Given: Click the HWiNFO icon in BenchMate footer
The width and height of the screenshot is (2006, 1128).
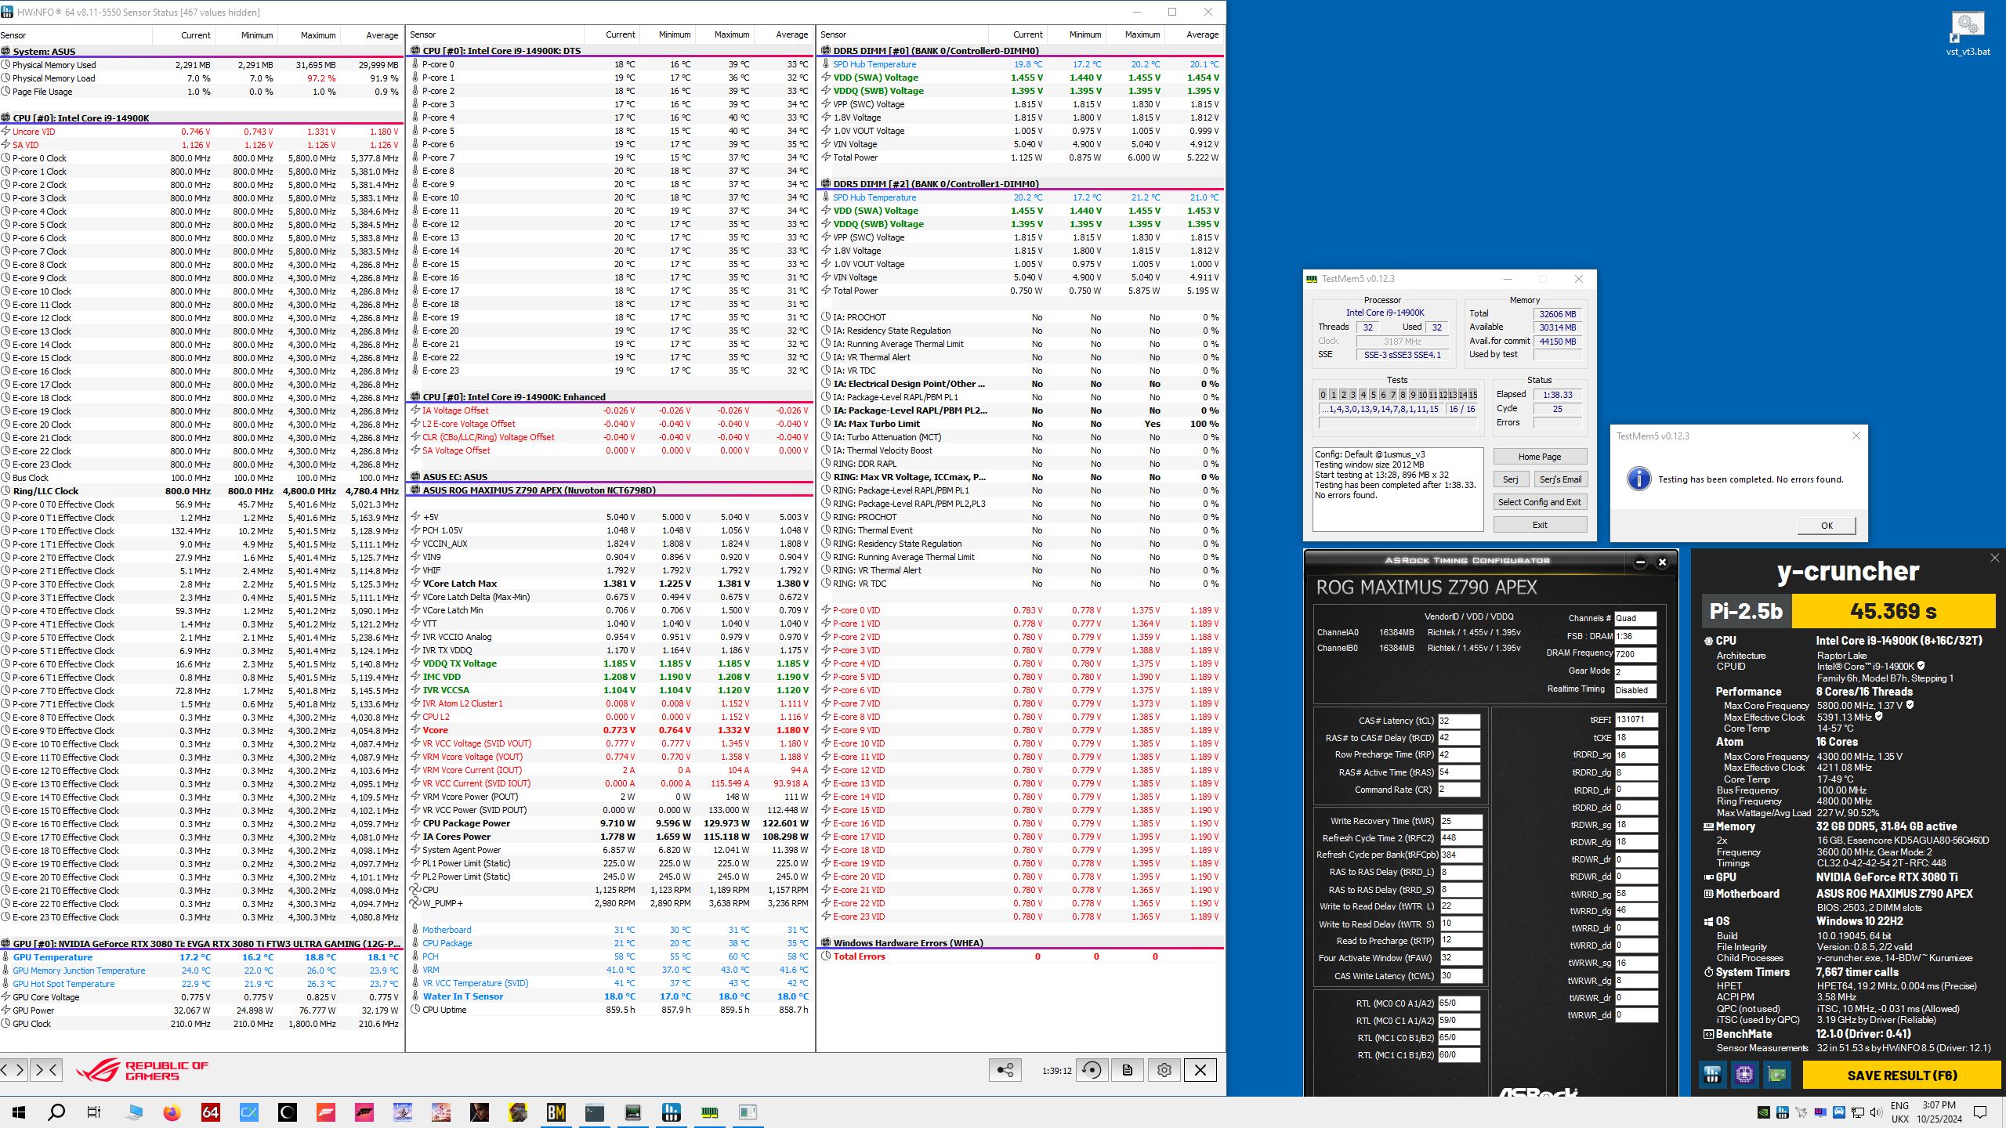Looking at the screenshot, I should 1712,1075.
